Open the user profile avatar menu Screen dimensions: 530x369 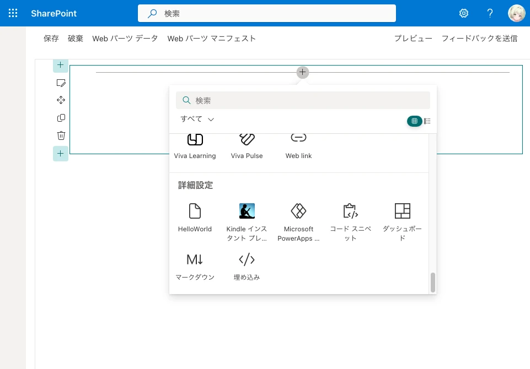click(x=516, y=13)
